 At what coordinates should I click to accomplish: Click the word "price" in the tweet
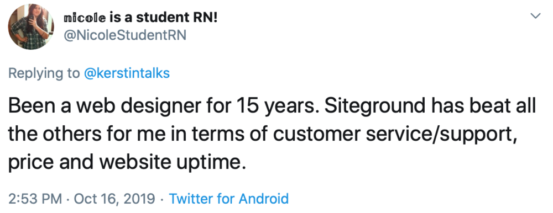point(30,162)
